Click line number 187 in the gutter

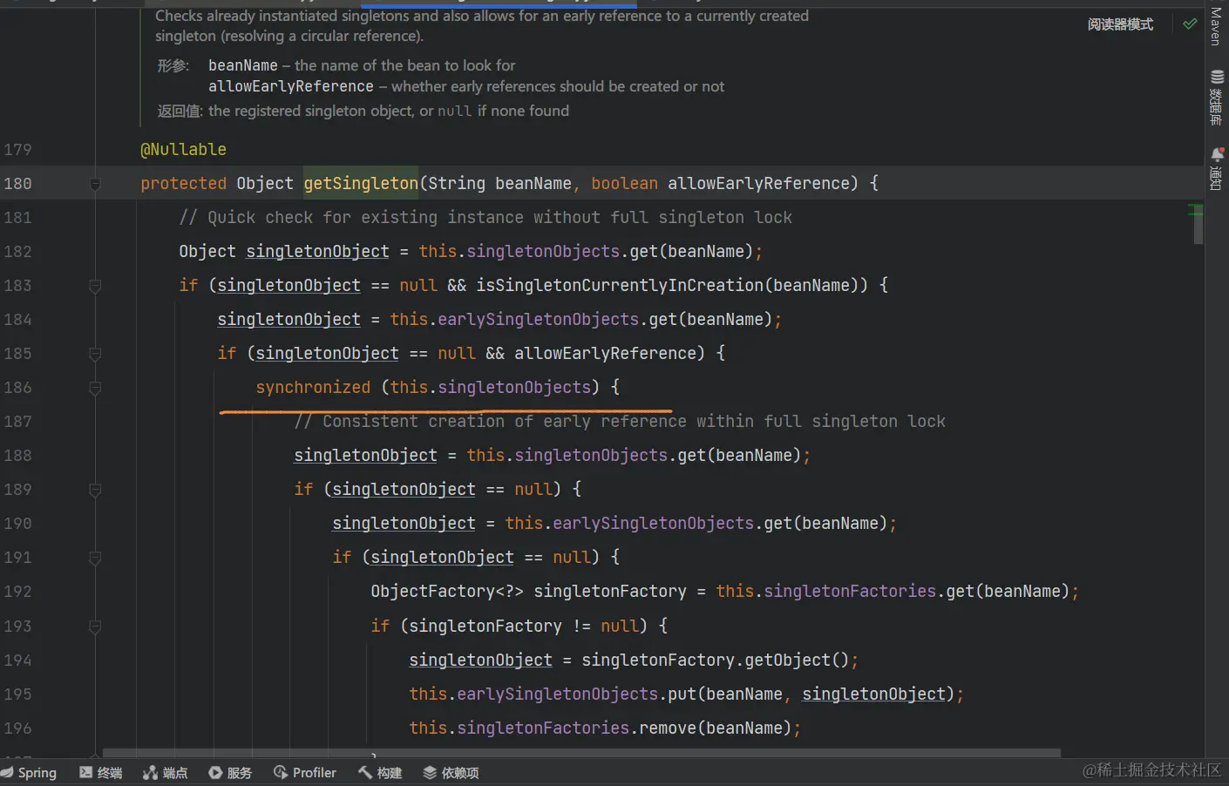[17, 422]
